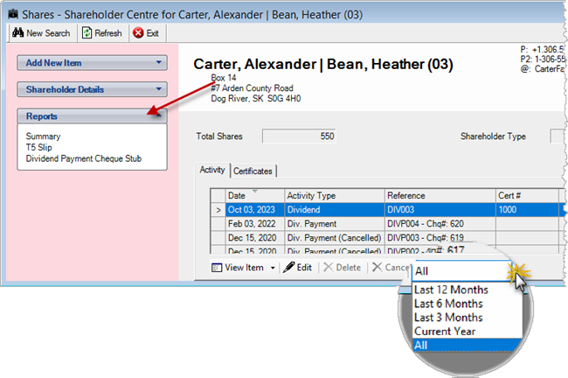
Task: Sort by the Cert # column header
Action: tap(527, 195)
